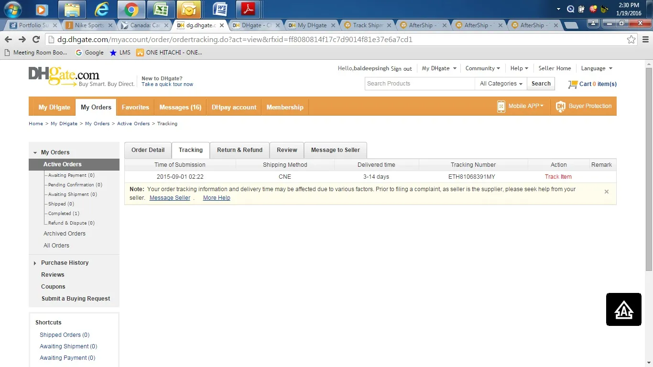
Task: Open the Return & Refund tab
Action: [x=239, y=150]
